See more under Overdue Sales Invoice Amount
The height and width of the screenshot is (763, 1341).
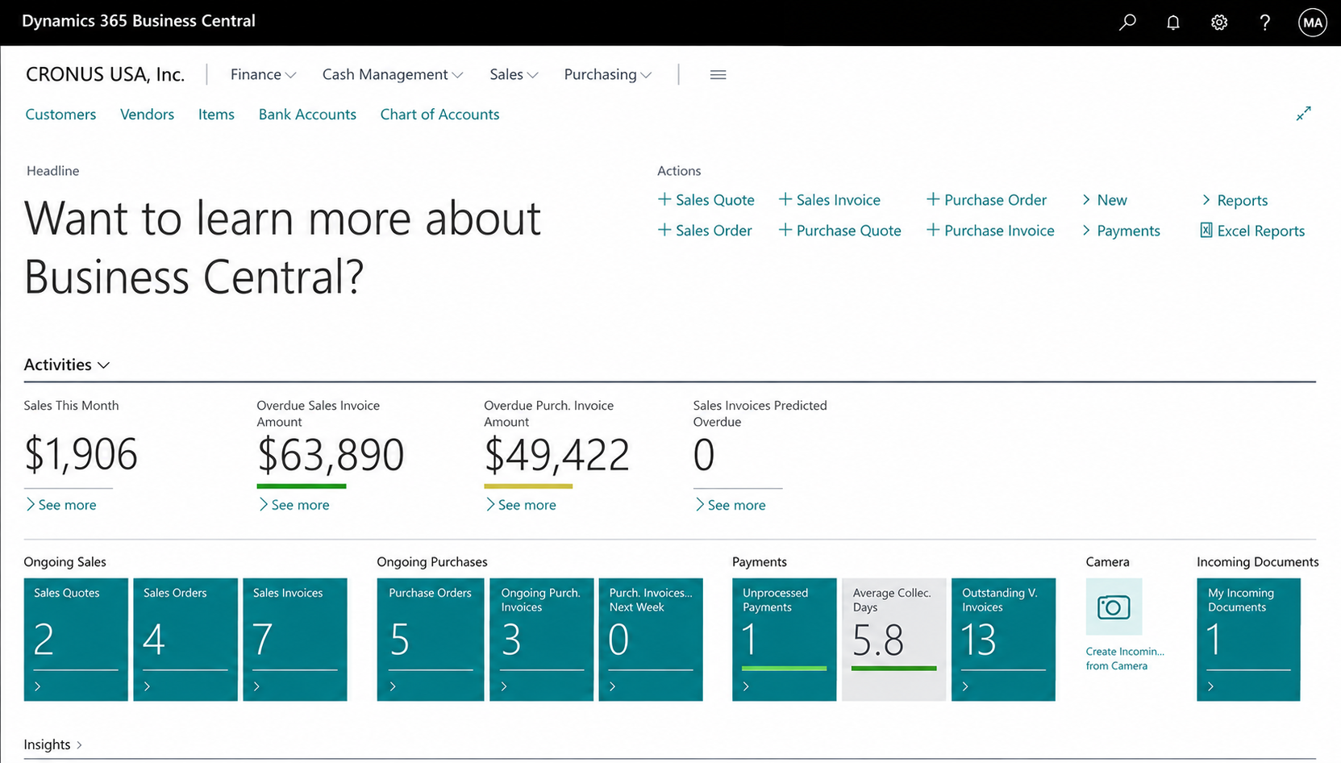tap(294, 505)
